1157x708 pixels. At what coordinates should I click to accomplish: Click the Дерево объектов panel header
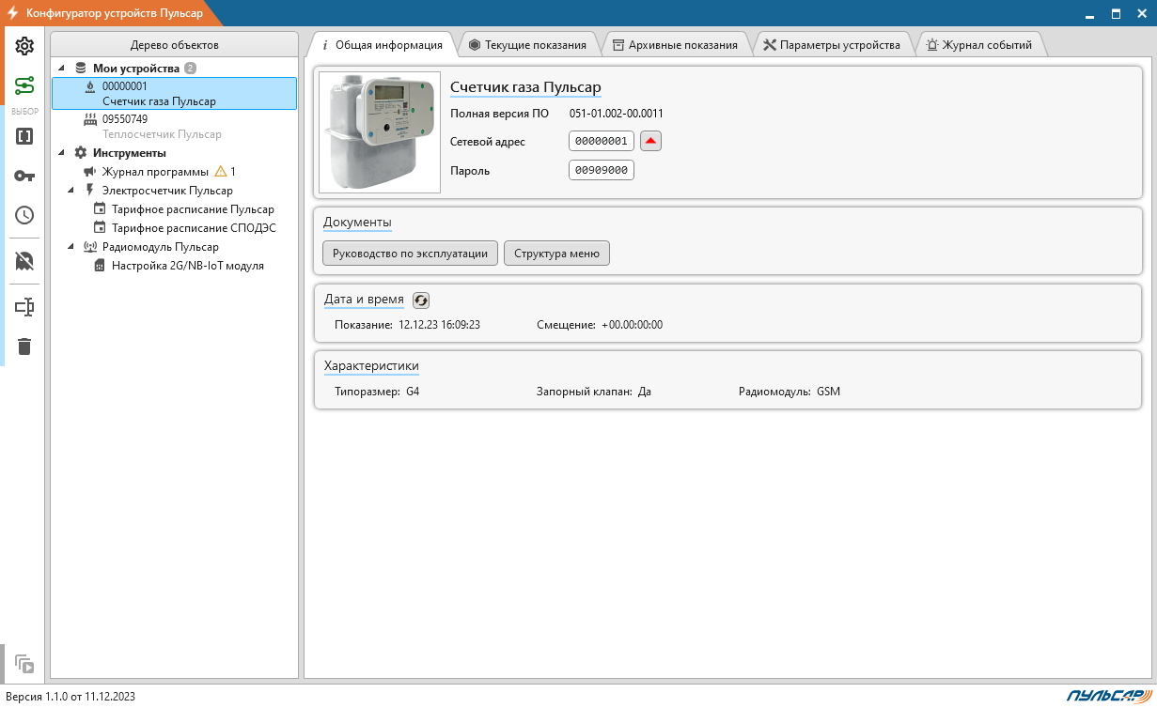click(174, 45)
